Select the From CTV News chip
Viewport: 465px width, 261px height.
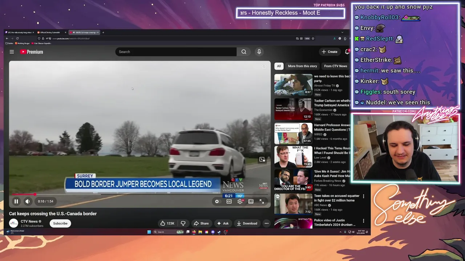pyautogui.click(x=336, y=66)
